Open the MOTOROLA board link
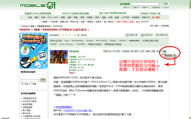Image resolution: width=191 pixels, height=119 pixels. [101, 41]
